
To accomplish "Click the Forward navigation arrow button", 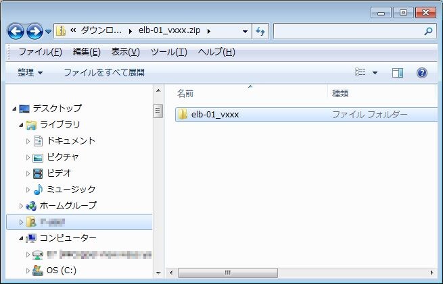I will (34, 31).
